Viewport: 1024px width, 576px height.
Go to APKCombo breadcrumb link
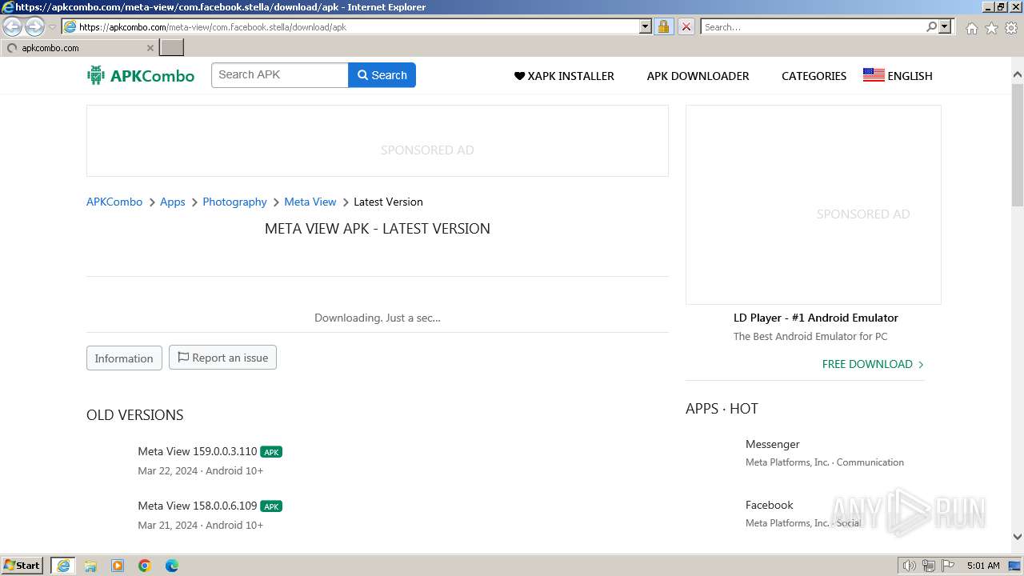point(114,202)
